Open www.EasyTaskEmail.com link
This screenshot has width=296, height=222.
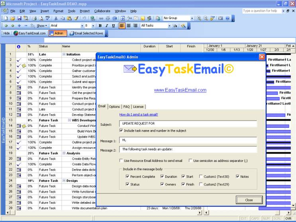pos(180,90)
